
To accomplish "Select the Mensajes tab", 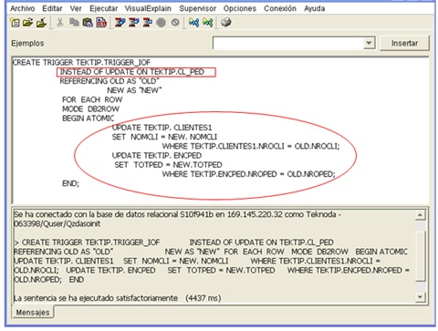I will point(33,312).
